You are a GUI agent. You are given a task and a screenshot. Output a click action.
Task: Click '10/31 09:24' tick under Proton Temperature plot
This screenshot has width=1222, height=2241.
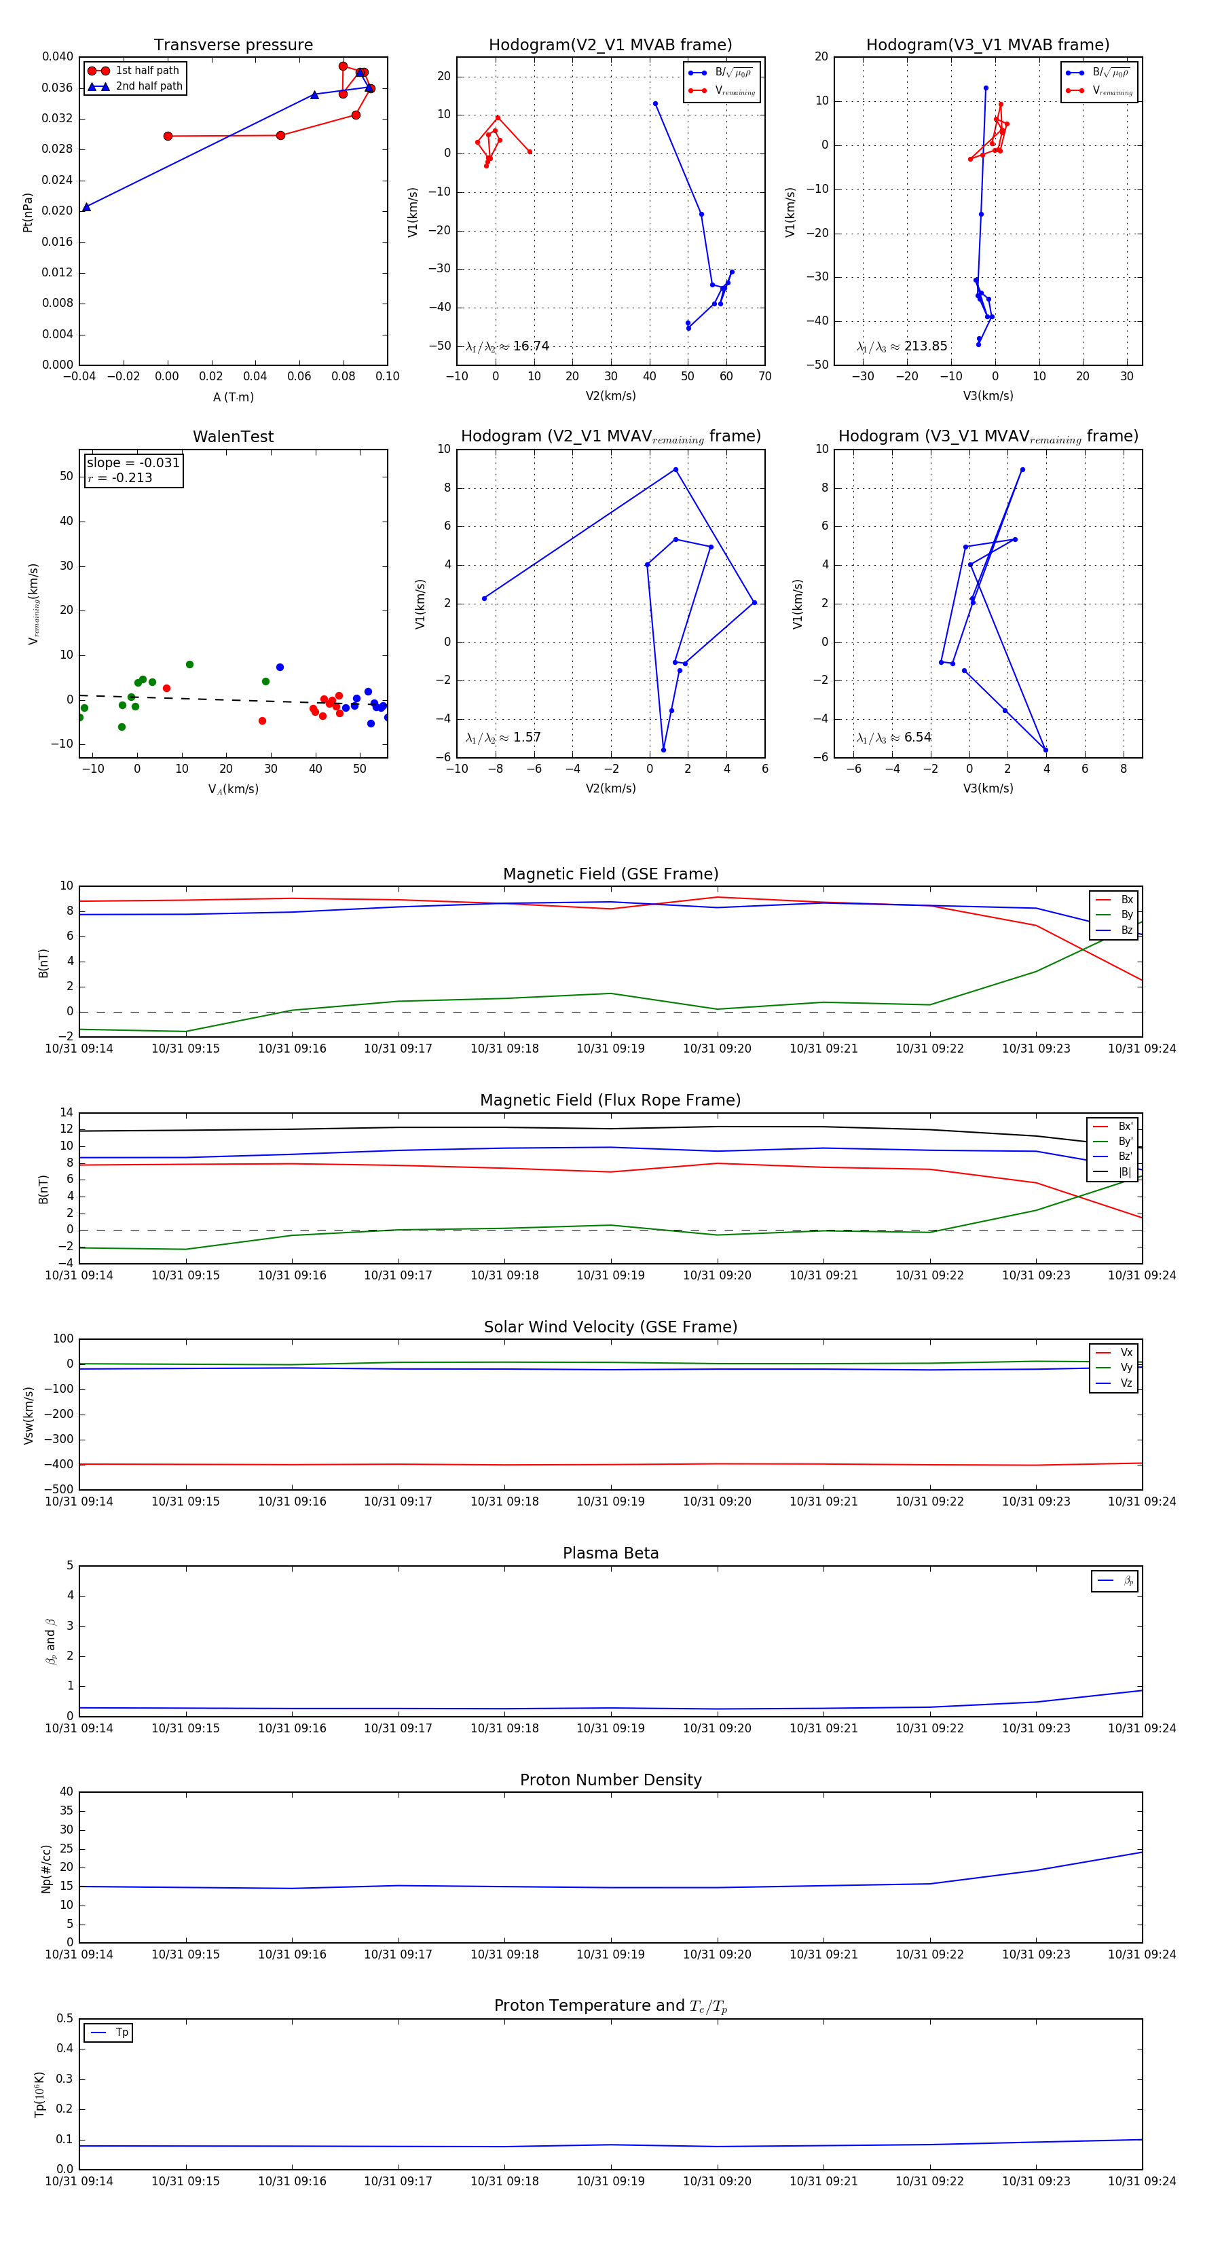pyautogui.click(x=1142, y=2181)
